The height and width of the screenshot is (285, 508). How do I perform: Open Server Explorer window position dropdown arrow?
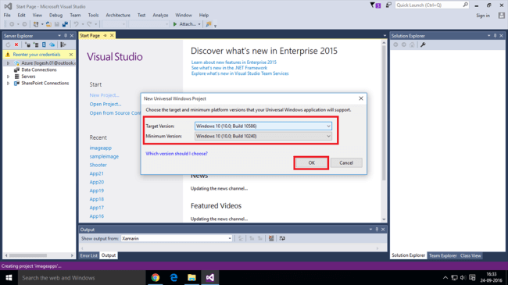tap(59, 36)
